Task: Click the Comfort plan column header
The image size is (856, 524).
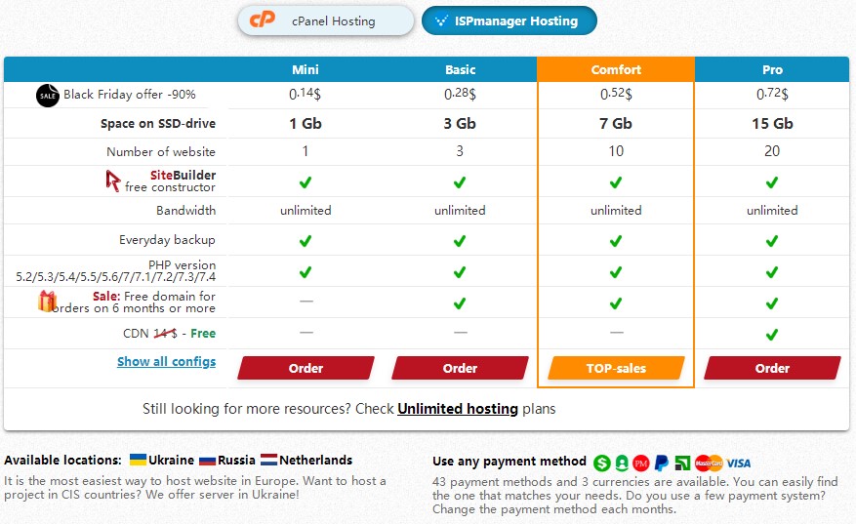Action: [616, 69]
